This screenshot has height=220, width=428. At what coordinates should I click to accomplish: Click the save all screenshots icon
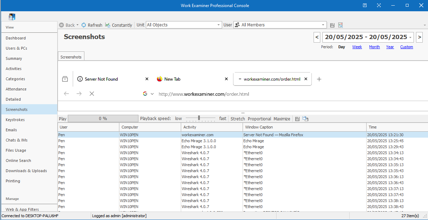coord(305,119)
